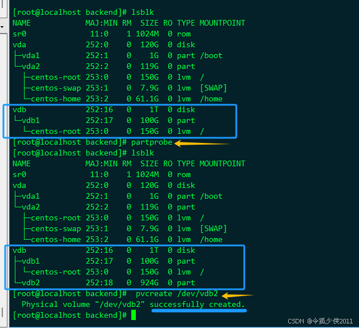This screenshot has height=328, width=359.
Task: Click 'vdb1' in the first lsblk output
Action: [31, 120]
